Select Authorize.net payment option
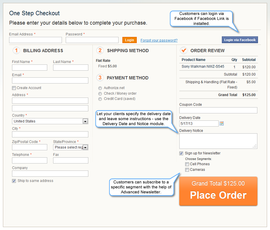The image size is (270, 230). (100, 88)
